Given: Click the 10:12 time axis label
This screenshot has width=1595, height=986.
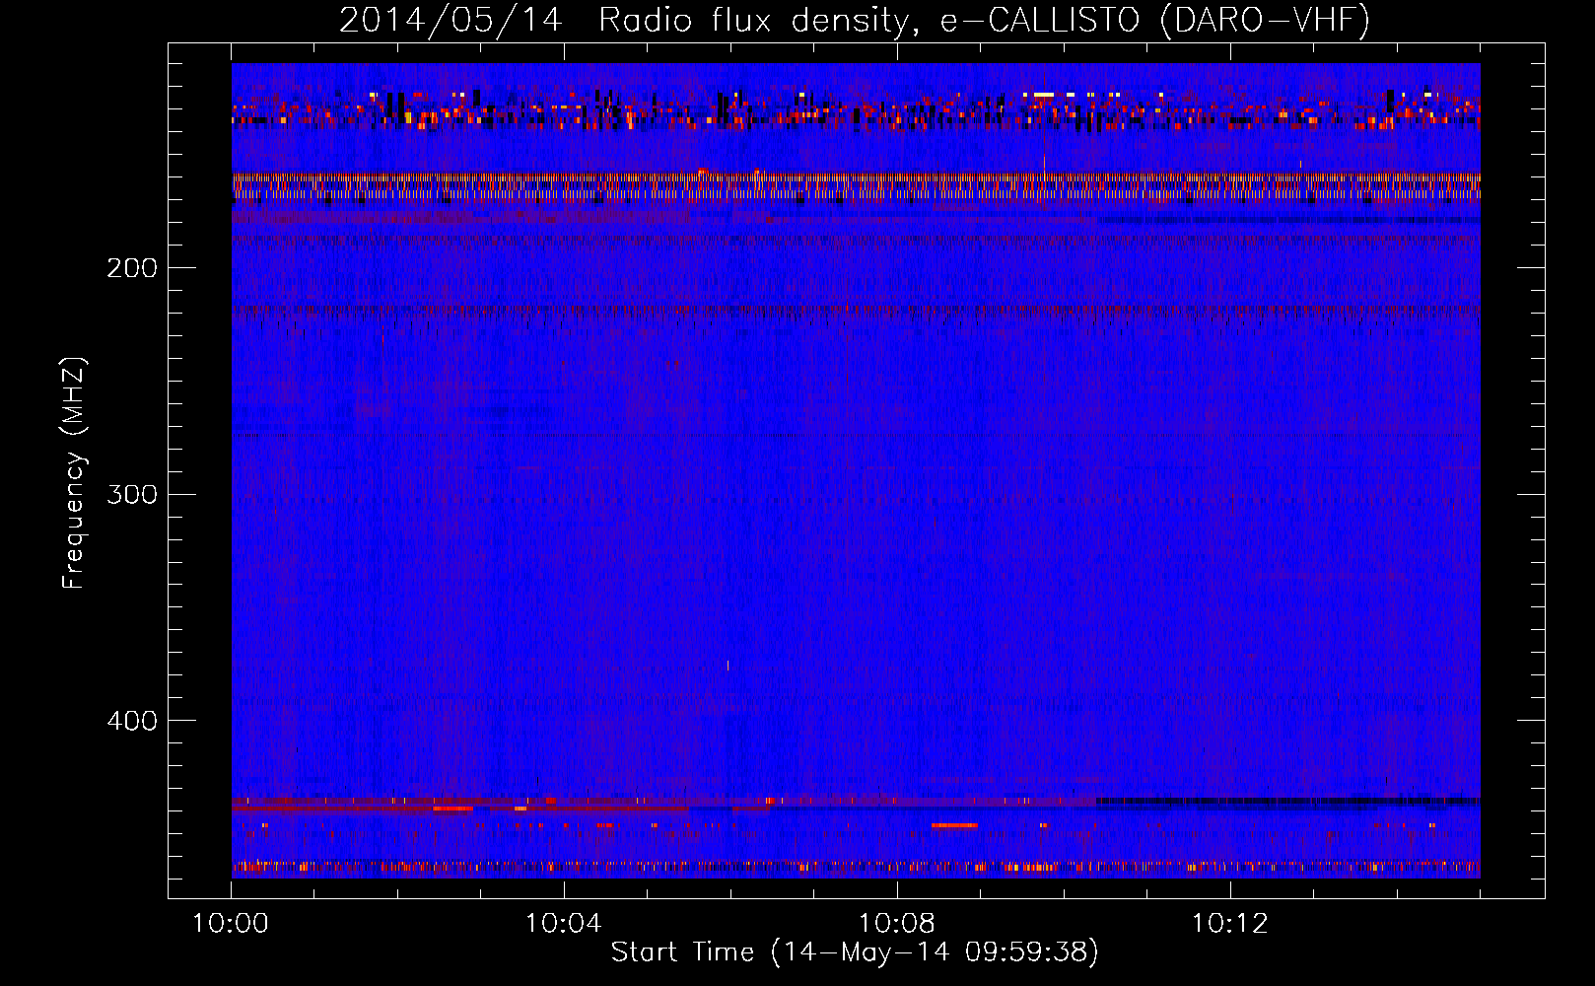Looking at the screenshot, I should (x=1230, y=924).
